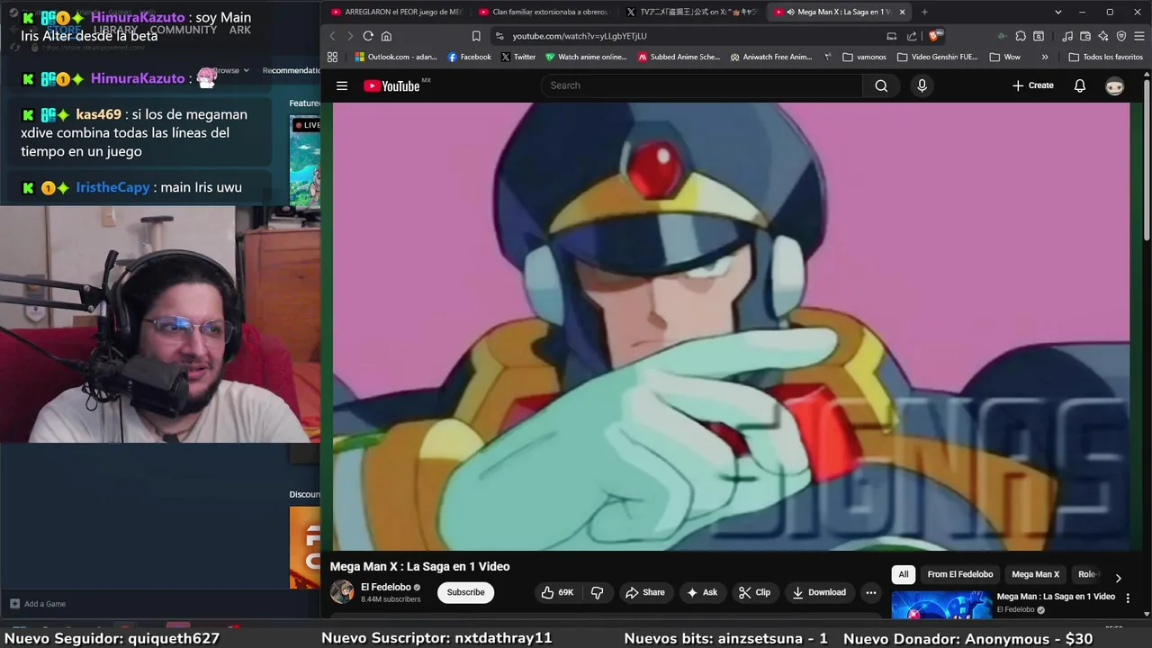
Task: Open the recommended Mega Man saga thumbnail
Action: (x=941, y=605)
